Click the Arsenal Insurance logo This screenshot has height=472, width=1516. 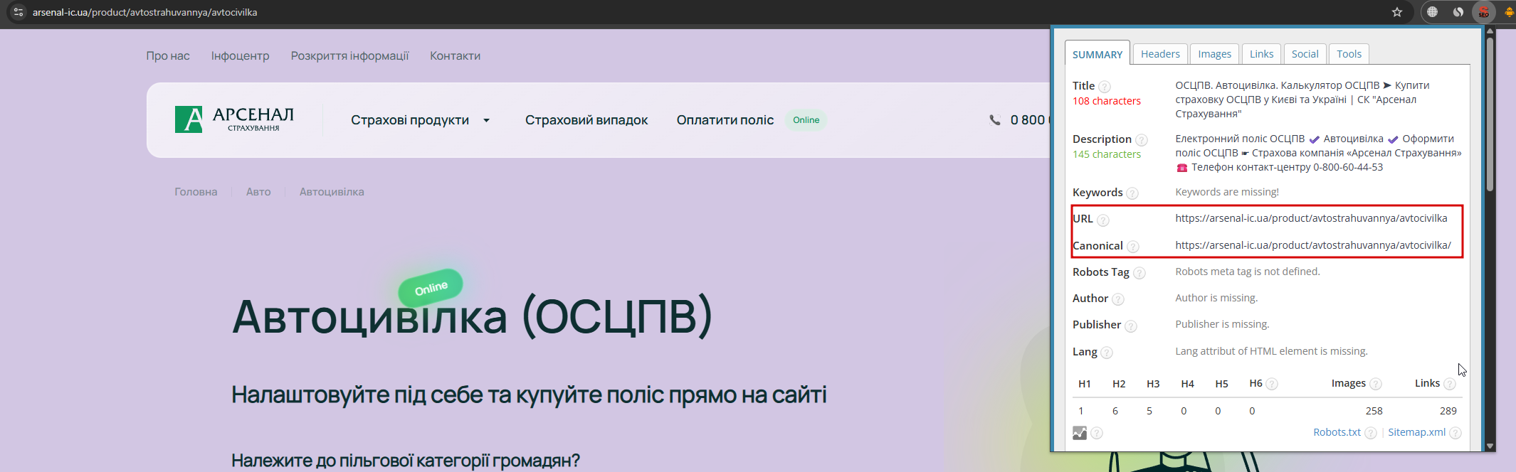(x=234, y=119)
